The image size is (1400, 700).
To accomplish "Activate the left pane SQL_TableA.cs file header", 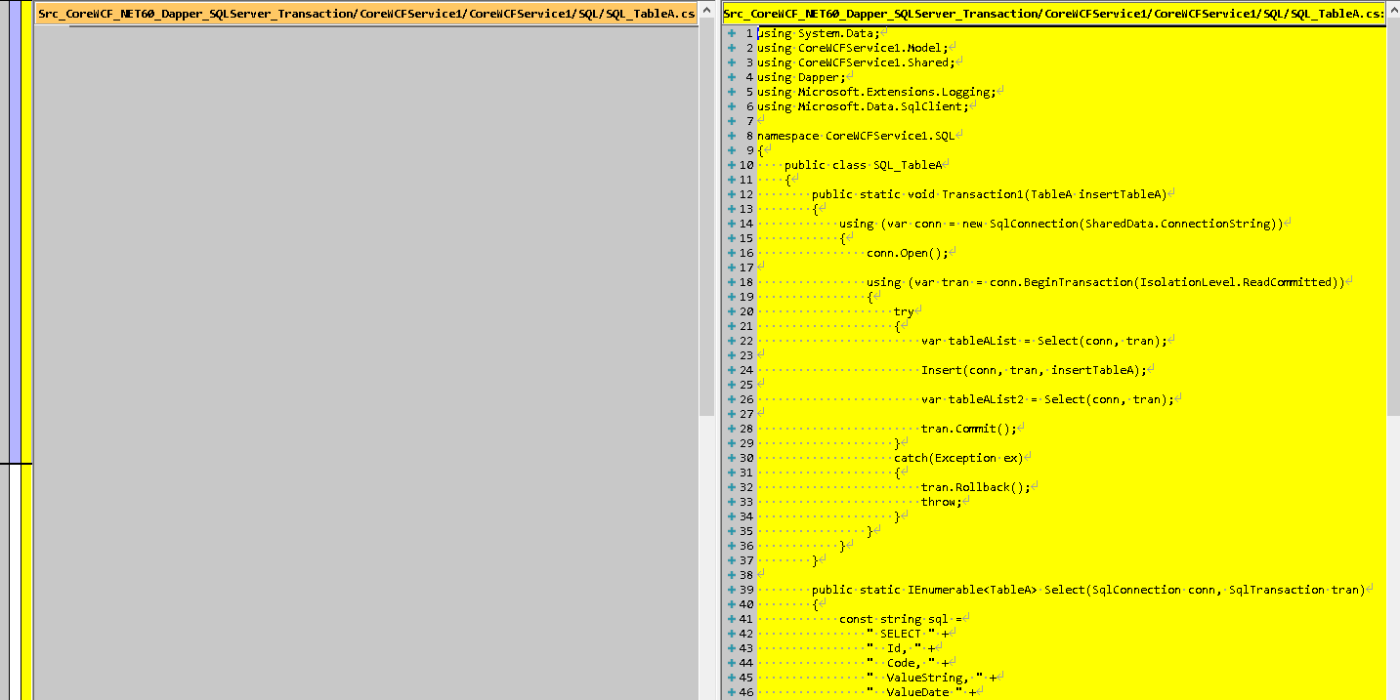I will [x=366, y=14].
